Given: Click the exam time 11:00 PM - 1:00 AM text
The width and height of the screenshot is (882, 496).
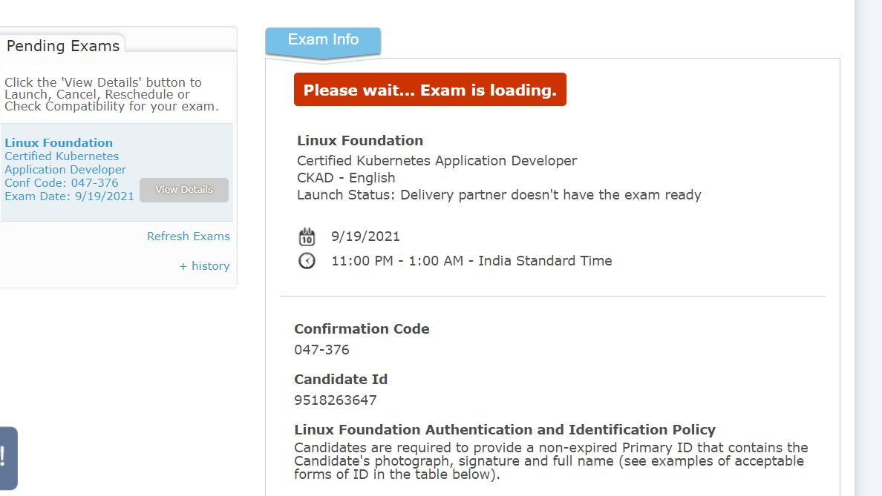Looking at the screenshot, I should (x=471, y=261).
